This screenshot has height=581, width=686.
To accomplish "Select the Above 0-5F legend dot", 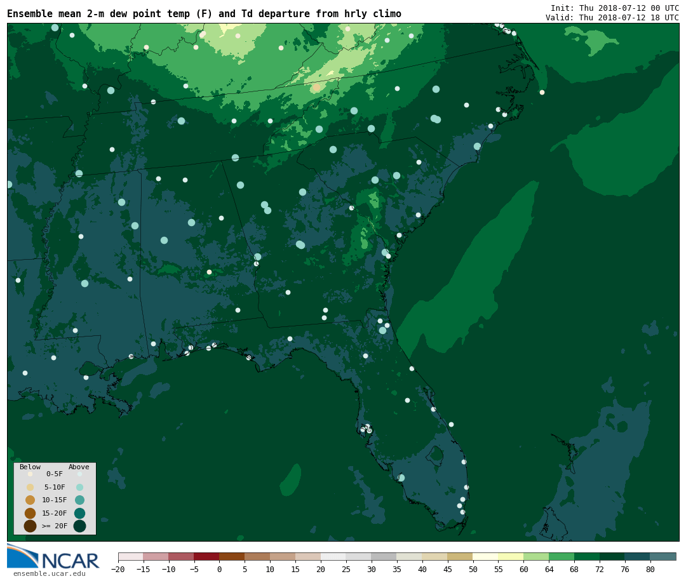I will click(79, 474).
